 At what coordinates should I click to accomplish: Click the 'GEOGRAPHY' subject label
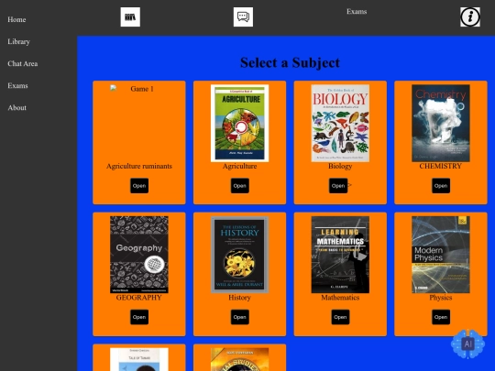tap(139, 298)
